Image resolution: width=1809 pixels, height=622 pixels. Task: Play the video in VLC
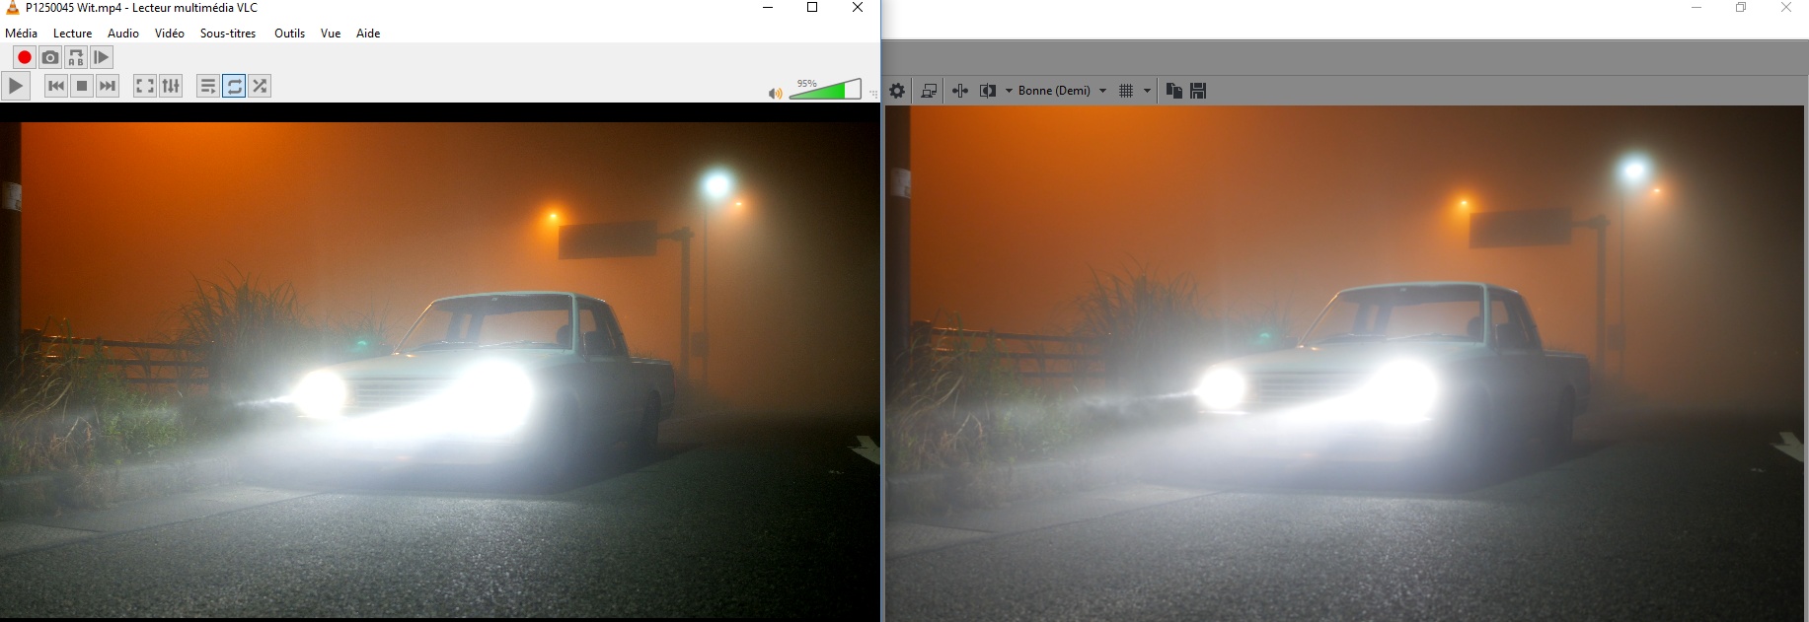tap(16, 86)
